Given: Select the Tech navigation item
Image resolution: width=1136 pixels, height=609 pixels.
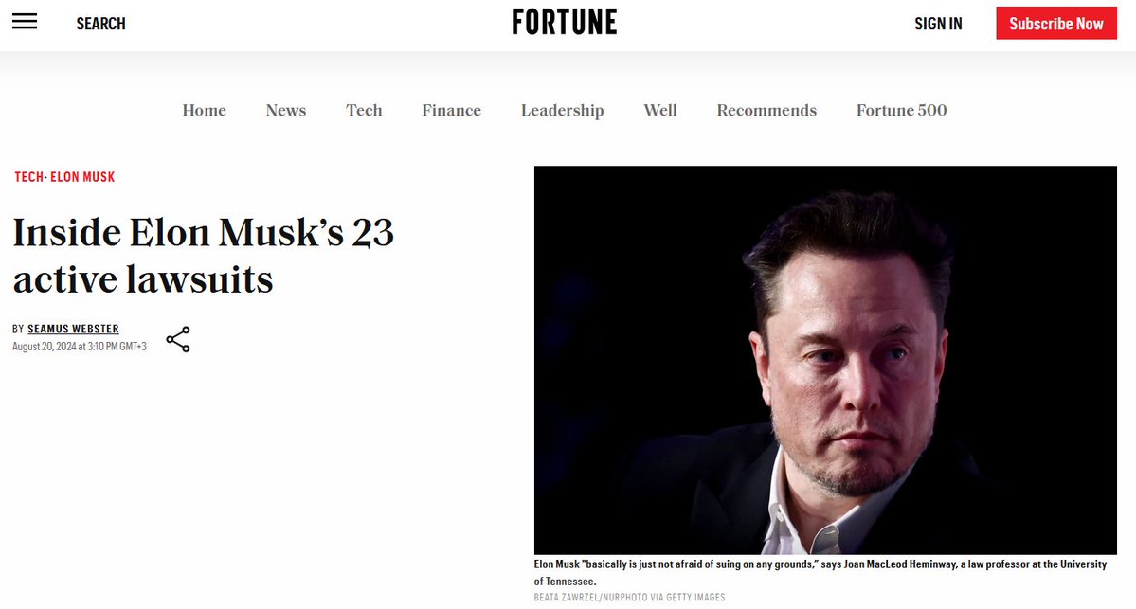Looking at the screenshot, I should pyautogui.click(x=364, y=110).
